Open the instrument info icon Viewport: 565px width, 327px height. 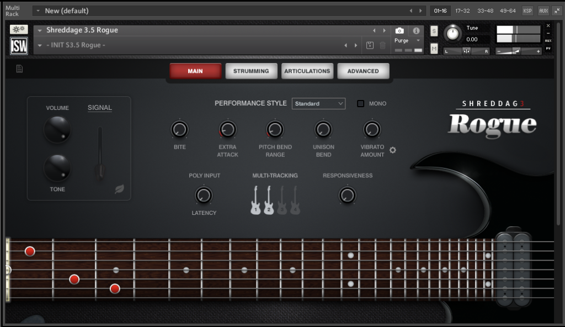[416, 31]
